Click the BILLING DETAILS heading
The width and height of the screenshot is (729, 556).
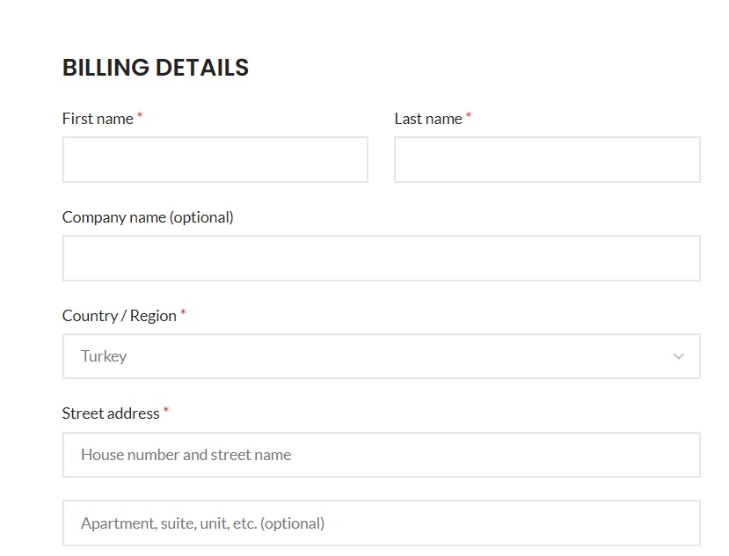point(156,68)
